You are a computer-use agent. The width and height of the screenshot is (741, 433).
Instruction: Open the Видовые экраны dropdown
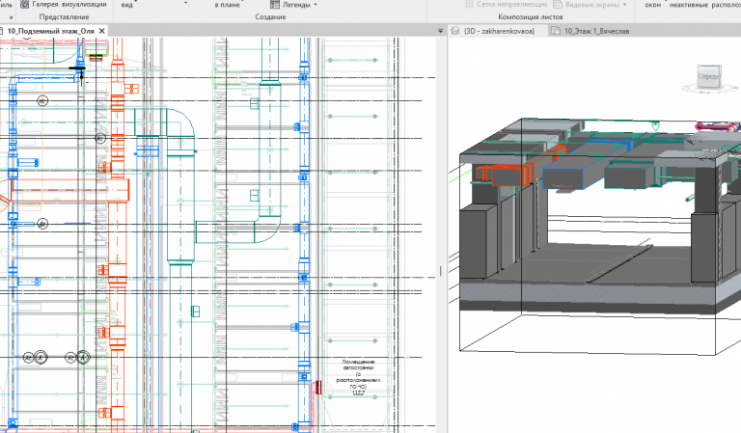(x=625, y=5)
